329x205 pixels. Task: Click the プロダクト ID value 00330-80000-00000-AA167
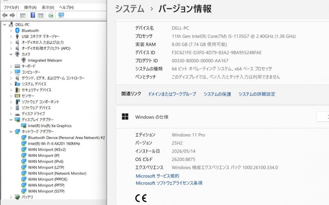[x=200, y=61]
